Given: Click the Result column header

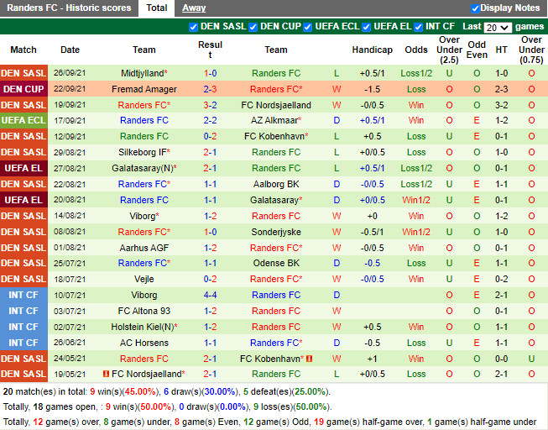Looking at the screenshot, I should (x=210, y=50).
